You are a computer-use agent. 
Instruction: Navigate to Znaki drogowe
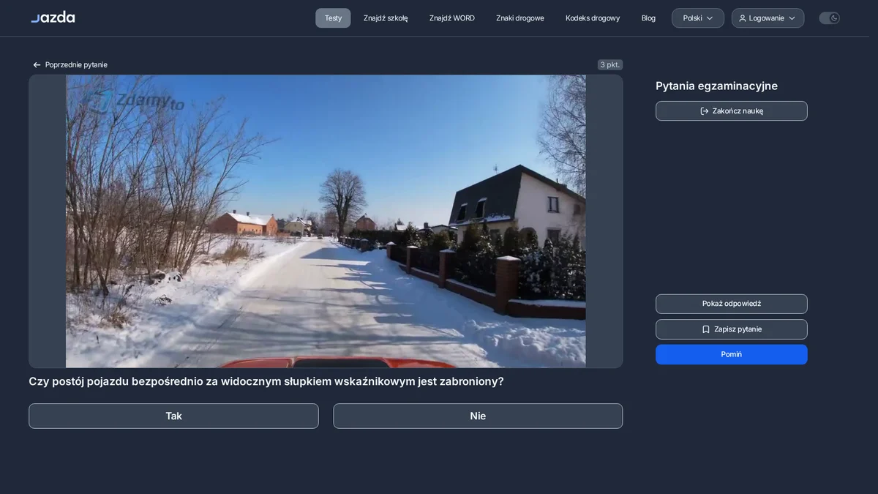520,18
